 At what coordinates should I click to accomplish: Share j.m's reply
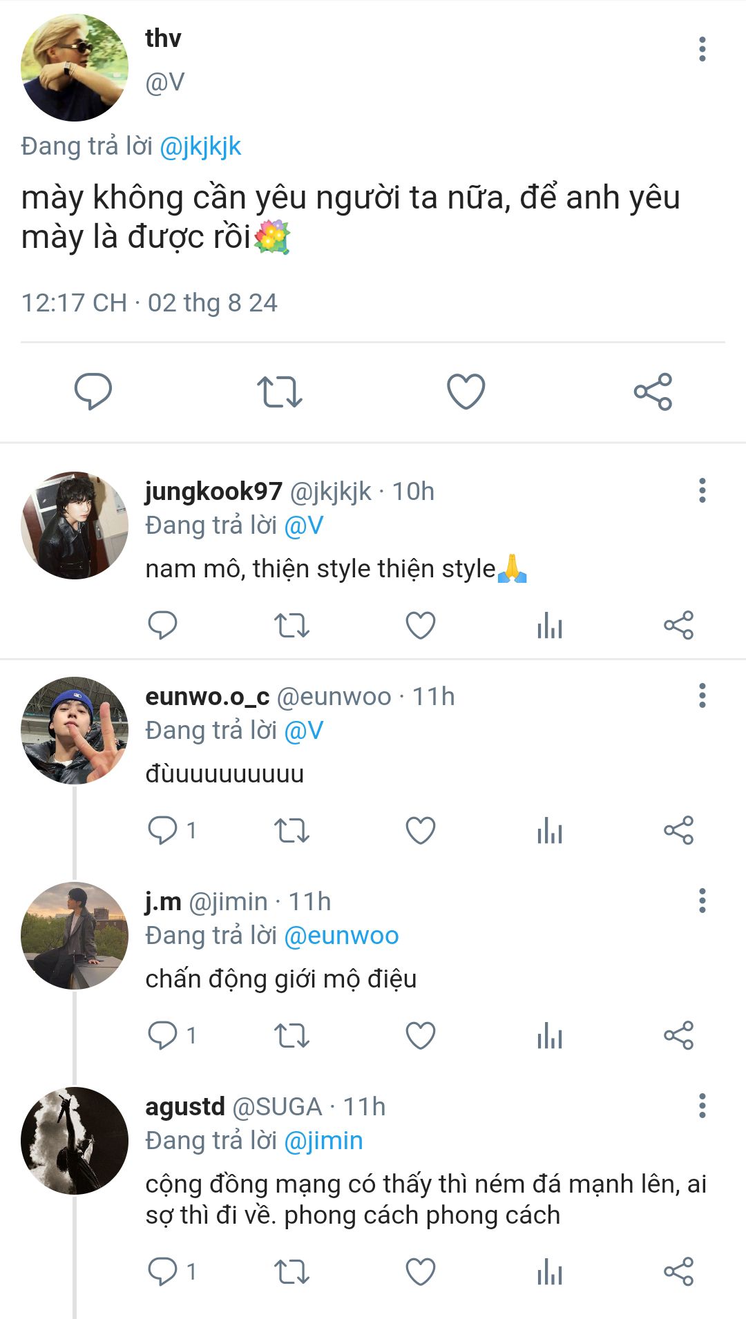678,1035
